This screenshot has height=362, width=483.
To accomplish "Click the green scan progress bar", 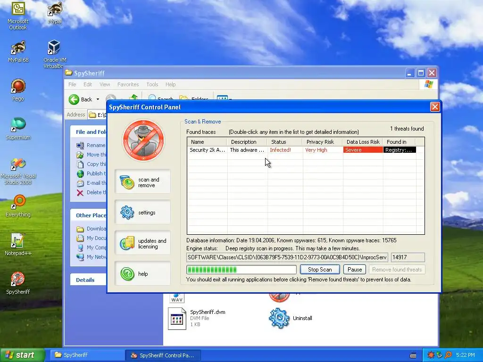I will [x=241, y=270].
